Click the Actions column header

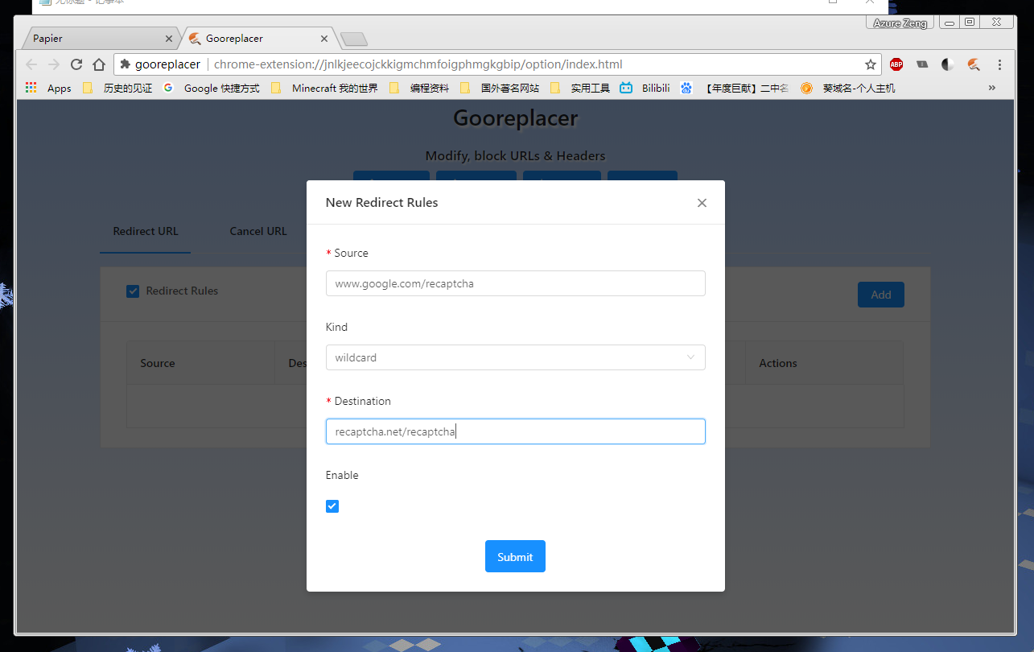tap(778, 363)
